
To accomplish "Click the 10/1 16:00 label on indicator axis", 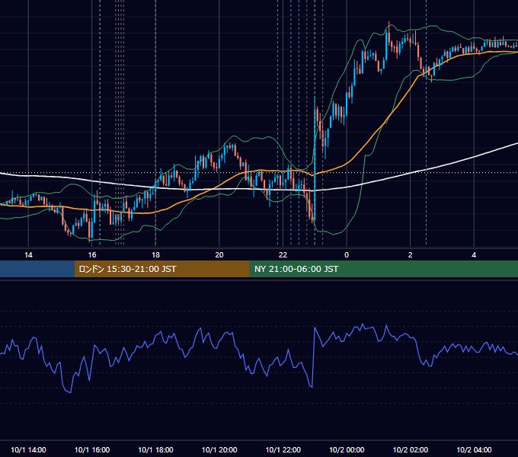I will coord(92,449).
